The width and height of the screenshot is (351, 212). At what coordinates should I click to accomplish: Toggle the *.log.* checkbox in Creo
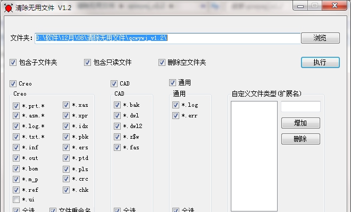pyautogui.click(x=16, y=126)
